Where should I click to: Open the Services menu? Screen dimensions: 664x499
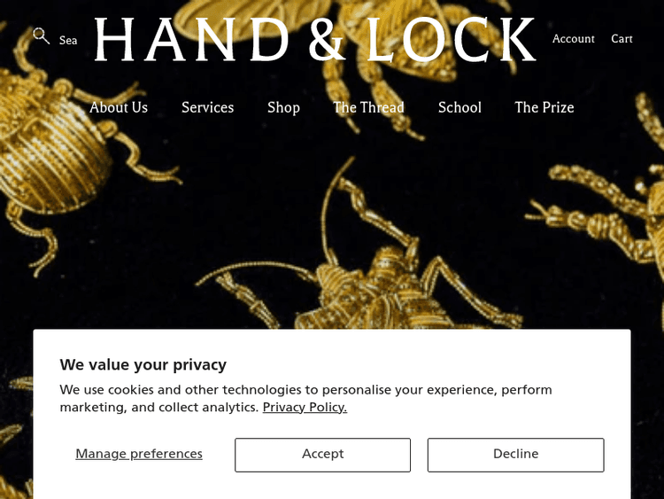click(207, 107)
